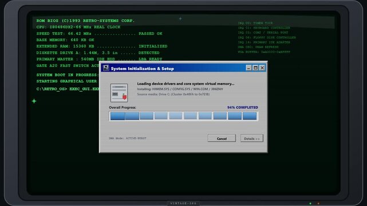Minimize the System Initialization & Setup dialog
This screenshot has width=367, height=206.
[248, 68]
